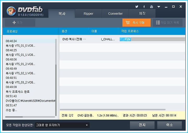Click the 남은 시간 00:18:14 status
Screen dimensions: 188x133
(164, 115)
